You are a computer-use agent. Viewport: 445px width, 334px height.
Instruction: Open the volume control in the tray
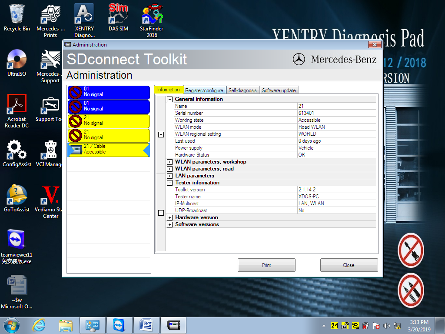[x=386, y=326]
